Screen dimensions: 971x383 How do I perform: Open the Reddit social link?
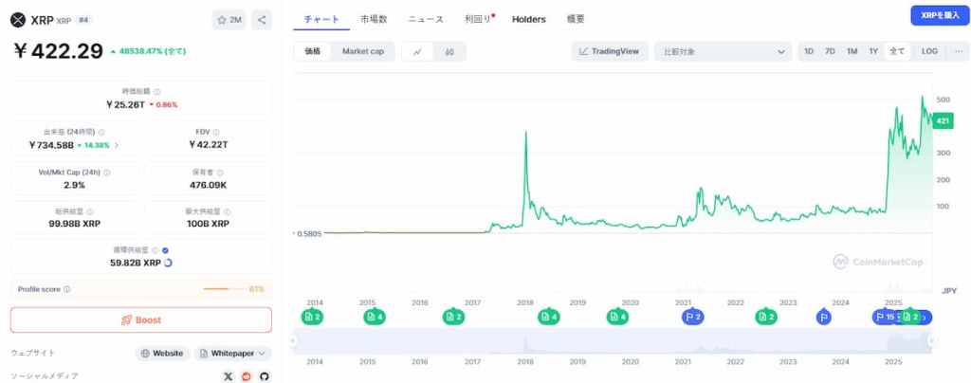tap(246, 376)
